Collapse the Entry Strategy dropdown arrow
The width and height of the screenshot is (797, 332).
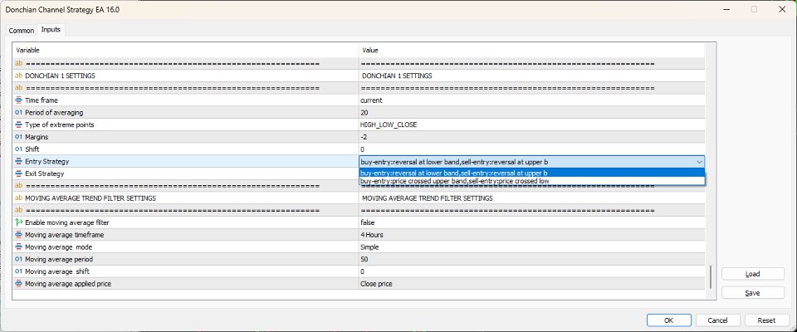click(699, 162)
